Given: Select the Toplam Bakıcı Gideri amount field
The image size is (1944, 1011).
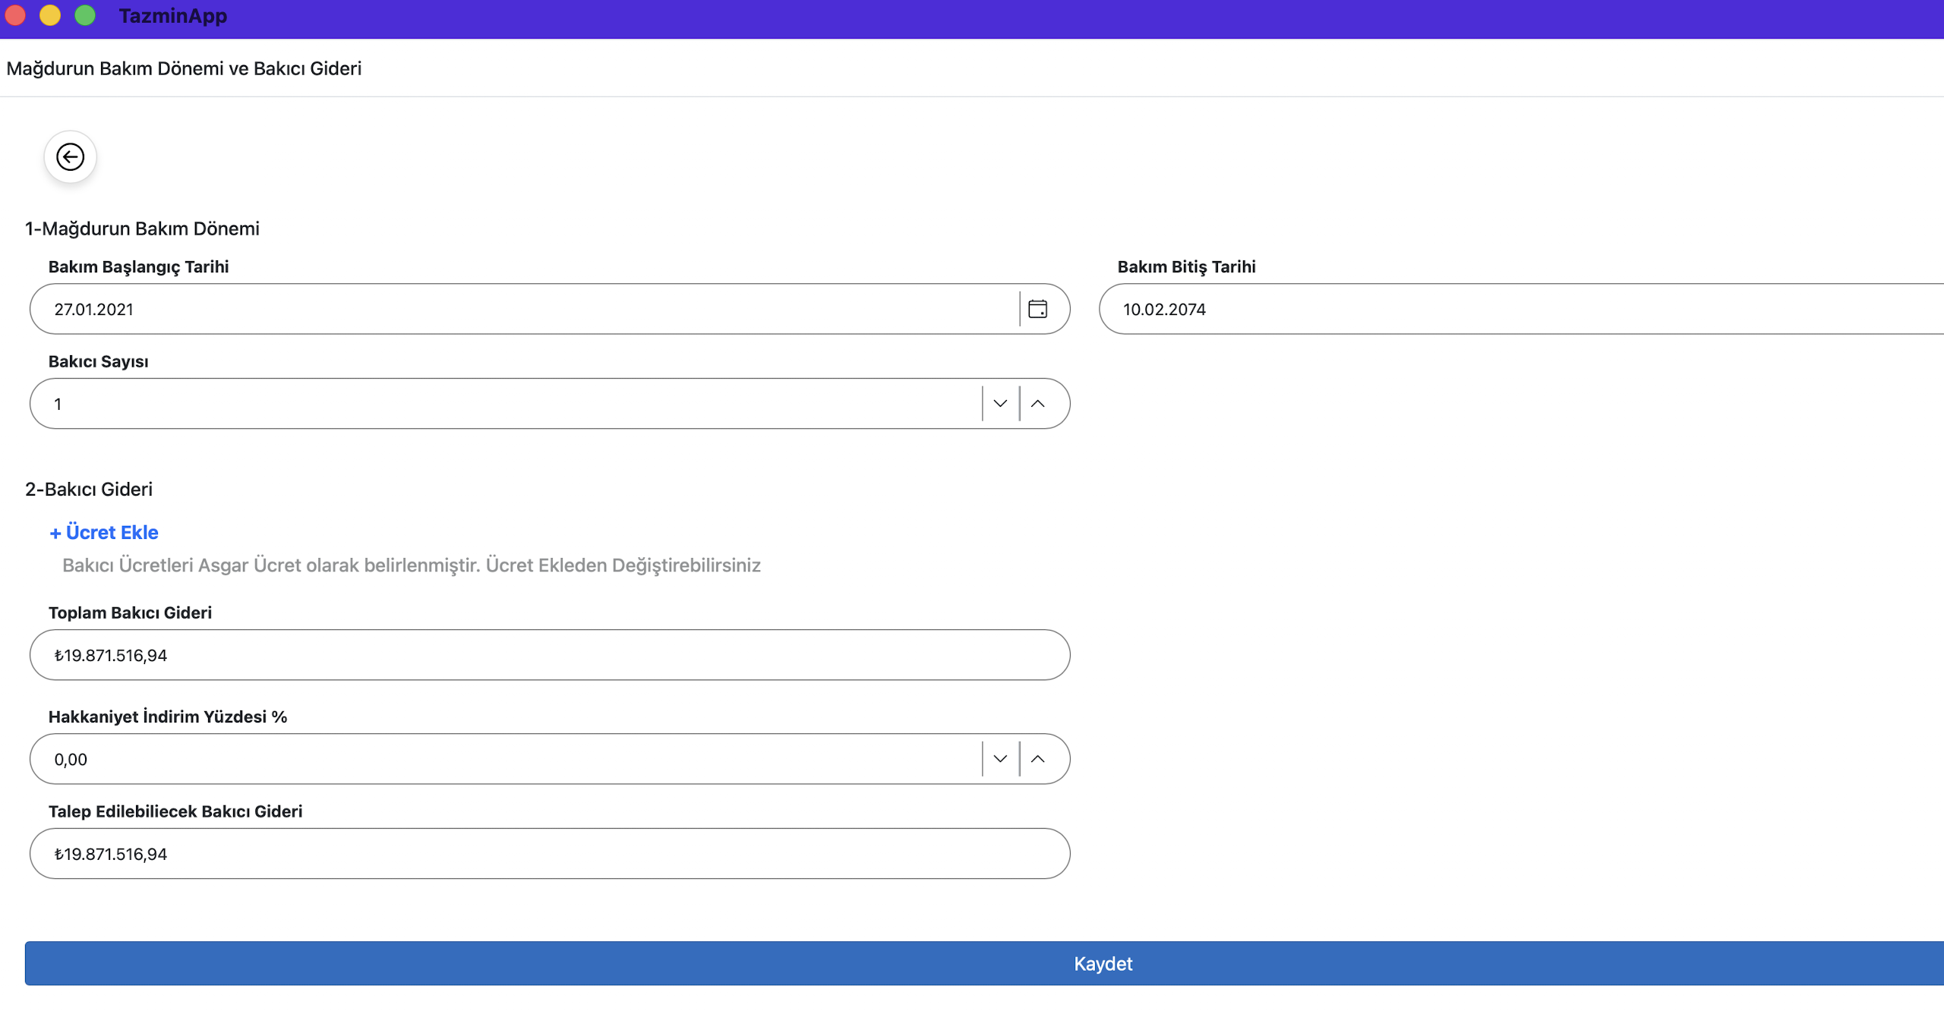Looking at the screenshot, I should [x=550, y=655].
